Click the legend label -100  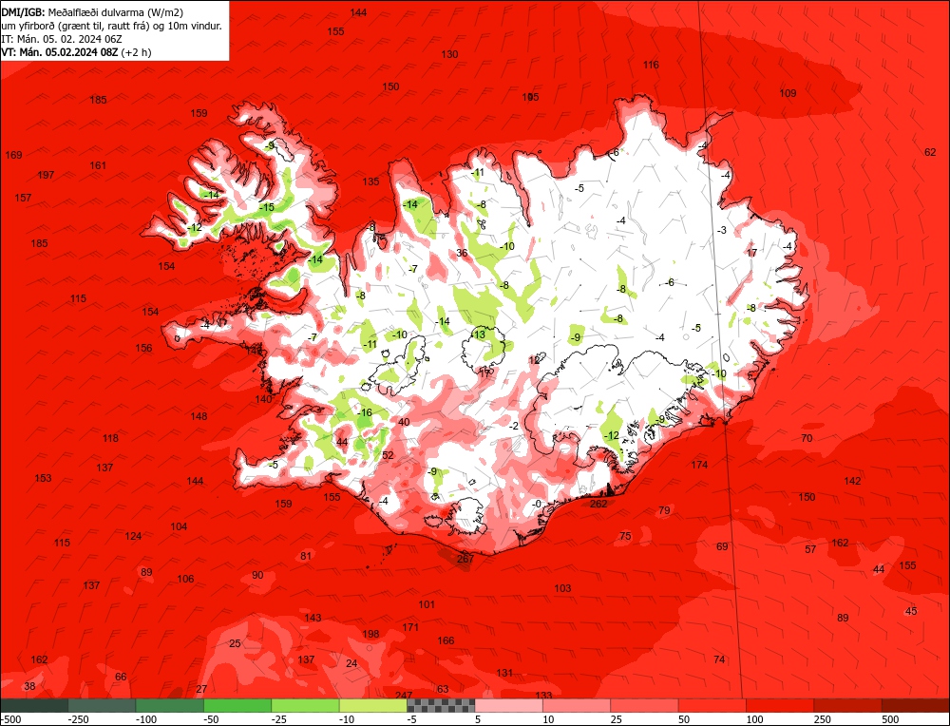point(146,719)
